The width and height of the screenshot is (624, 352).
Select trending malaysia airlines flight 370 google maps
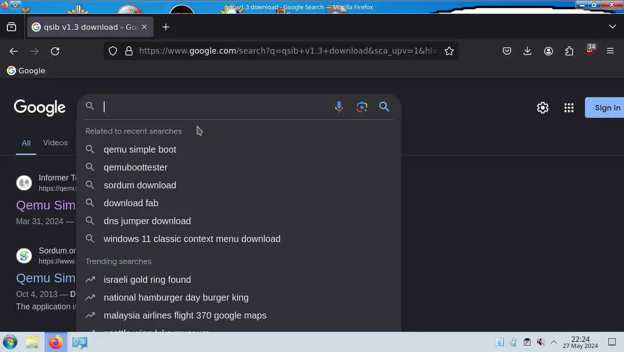pos(239,315)
